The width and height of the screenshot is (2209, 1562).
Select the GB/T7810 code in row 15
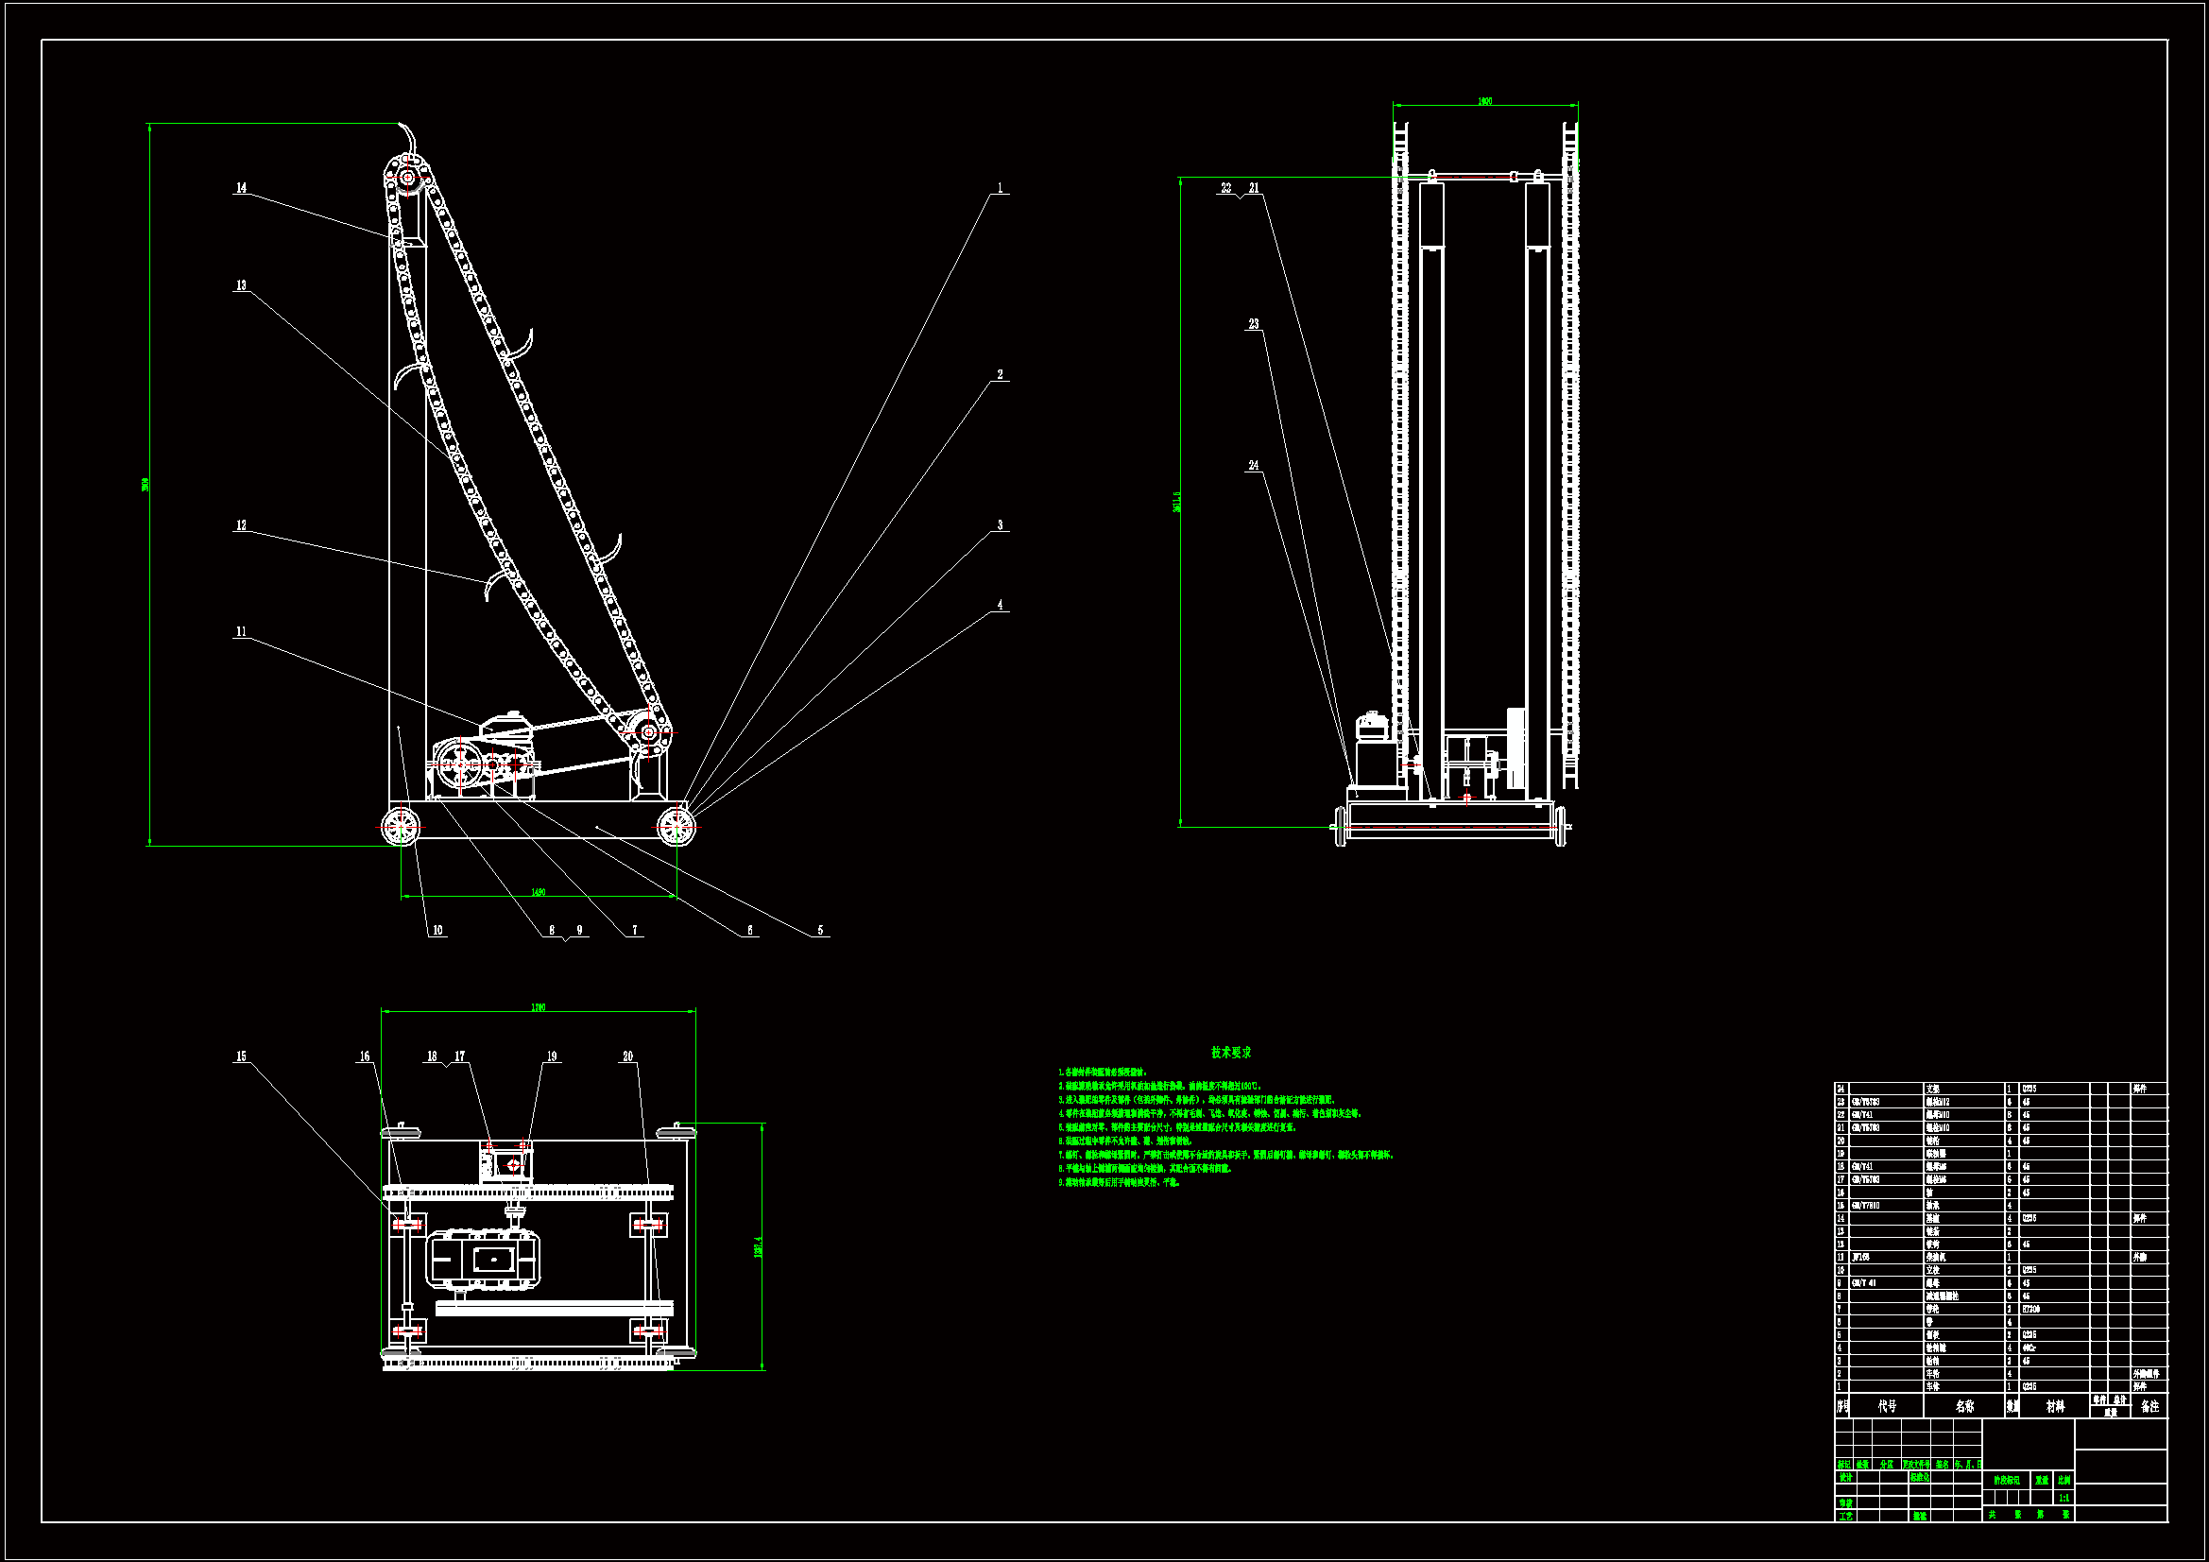coord(1864,1205)
